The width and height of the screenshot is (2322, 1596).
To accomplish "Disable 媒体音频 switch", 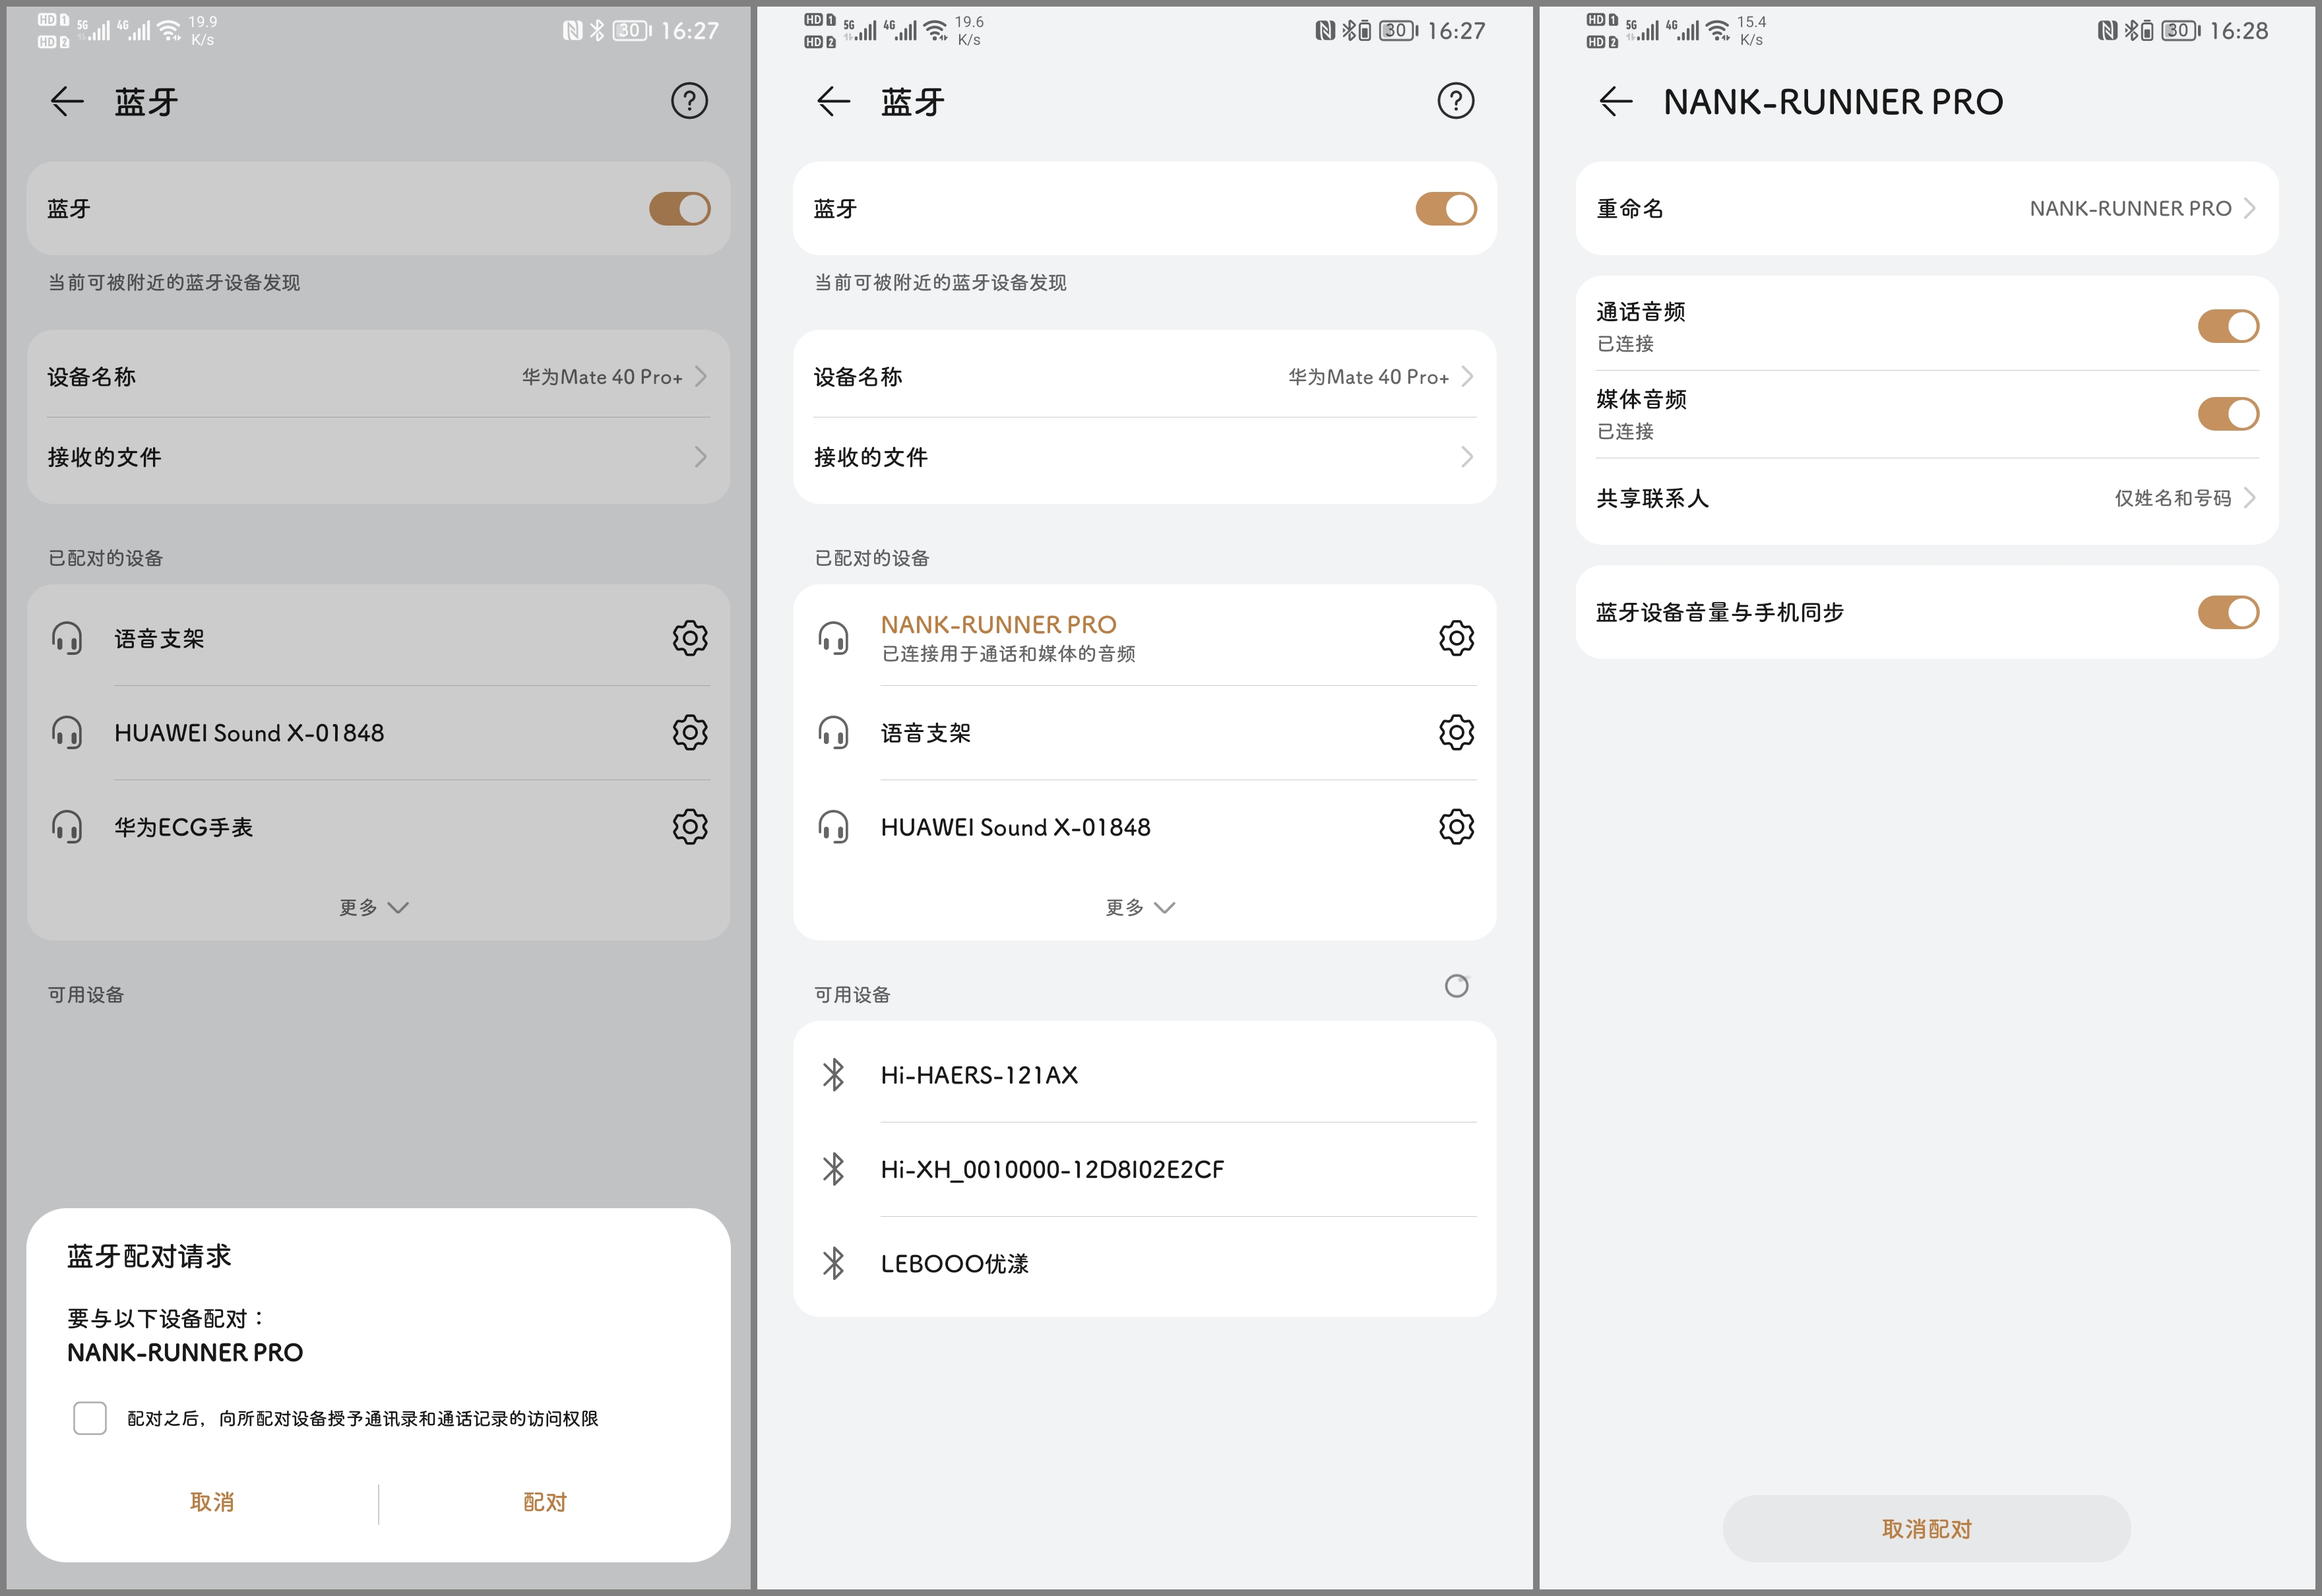I will click(2228, 414).
